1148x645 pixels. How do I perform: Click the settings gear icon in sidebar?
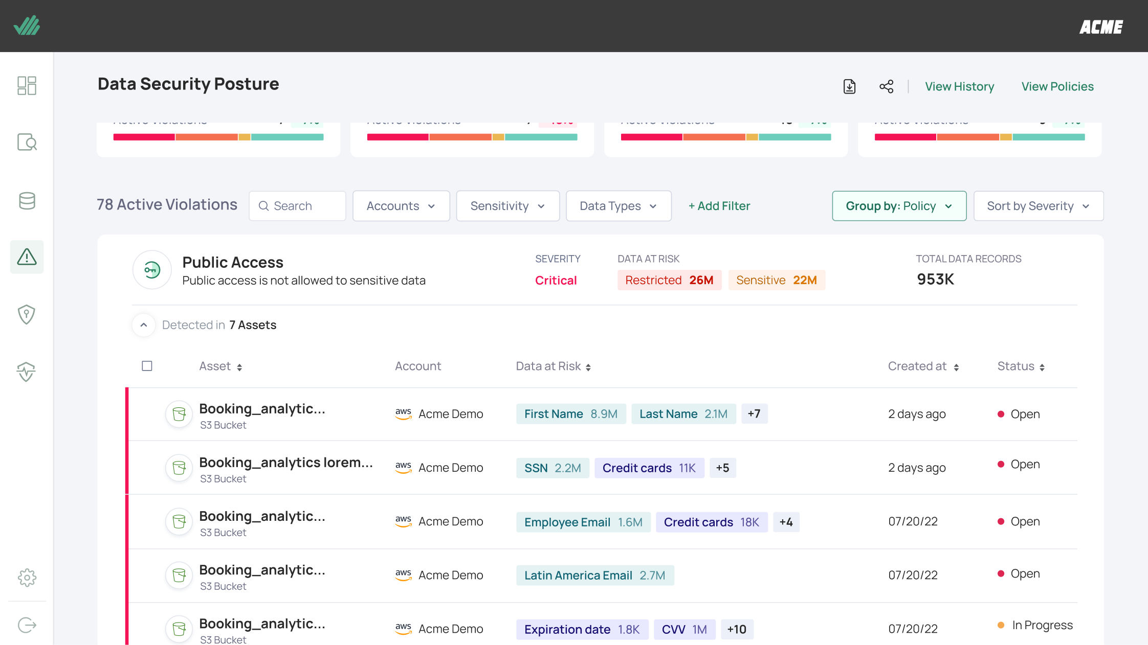[x=27, y=578]
